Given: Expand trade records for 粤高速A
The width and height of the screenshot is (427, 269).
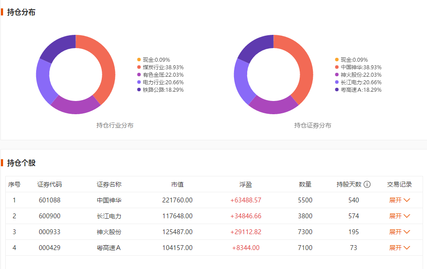Looking at the screenshot, I should coord(400,248).
